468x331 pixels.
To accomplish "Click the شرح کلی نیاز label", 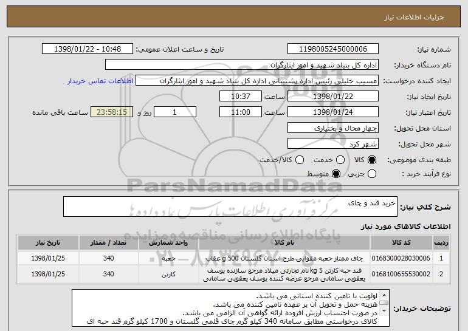I will 425,207.
